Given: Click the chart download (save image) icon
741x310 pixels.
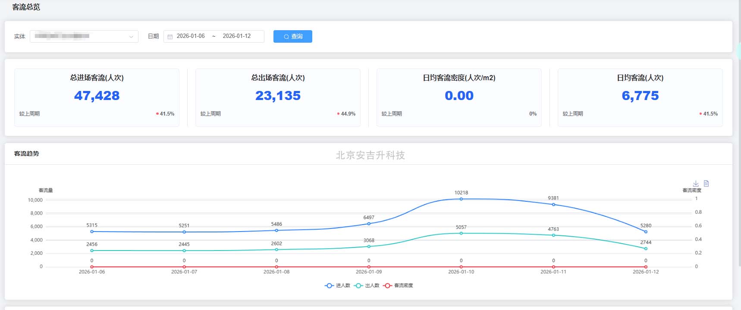Looking at the screenshot, I should click(x=696, y=183).
